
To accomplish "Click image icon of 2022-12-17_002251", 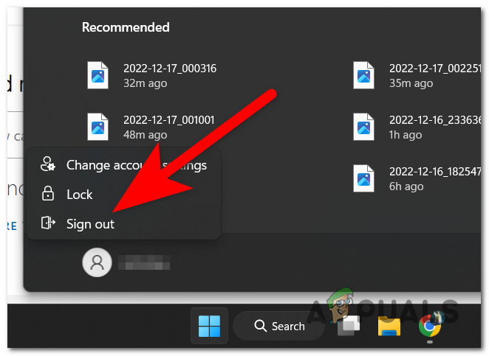I will pos(363,75).
